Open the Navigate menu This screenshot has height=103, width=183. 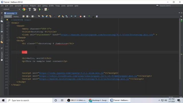(18, 6)
